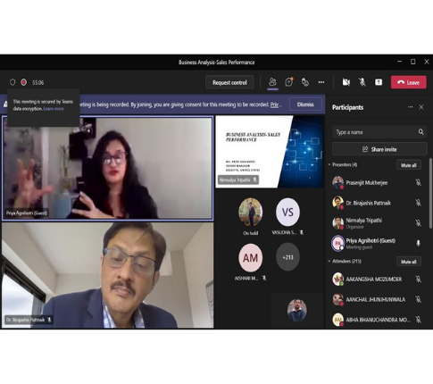This screenshot has width=433, height=384.
Task: Click Request control button
Action: point(229,82)
